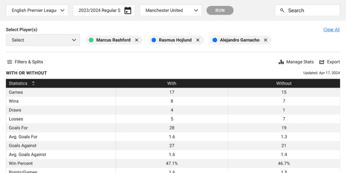Open the season calendar icon
Viewport: 346px width, 173px height.
coord(128,10)
